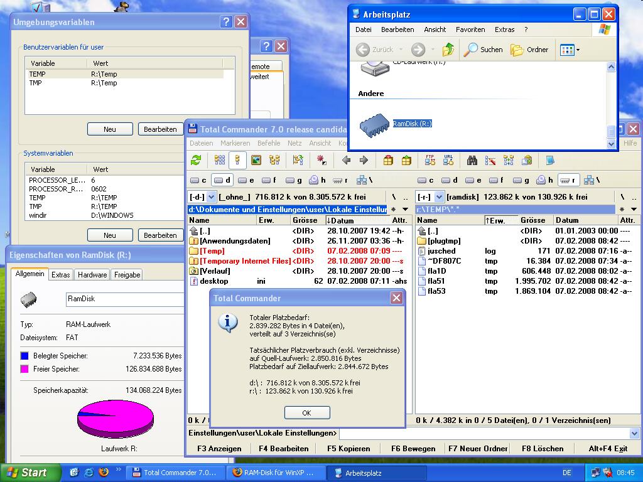Click F7 Neuer Ordner button
643x482 pixels.
coord(478,449)
